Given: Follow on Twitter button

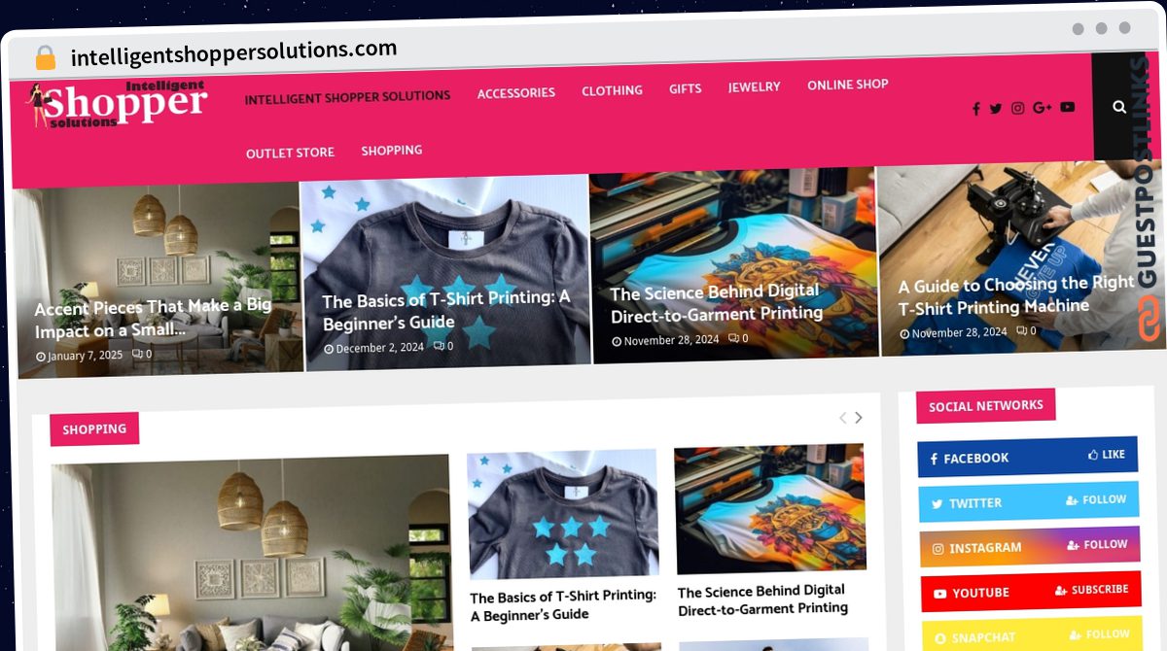Looking at the screenshot, I should click(1096, 499).
